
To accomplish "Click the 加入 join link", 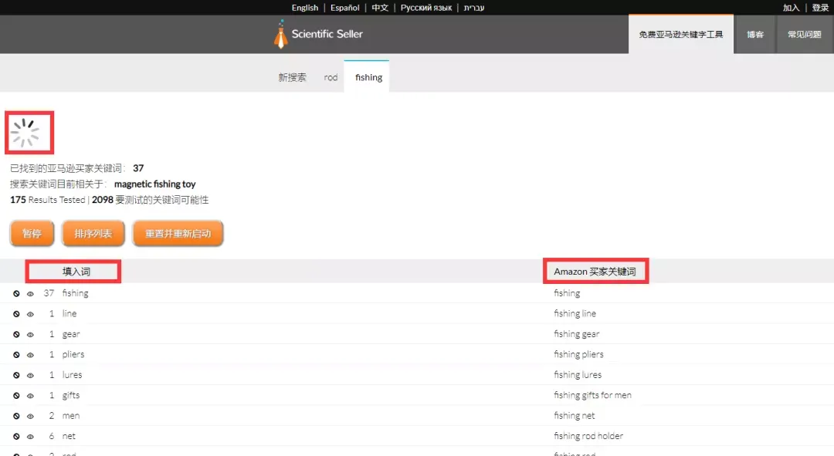I will point(791,8).
